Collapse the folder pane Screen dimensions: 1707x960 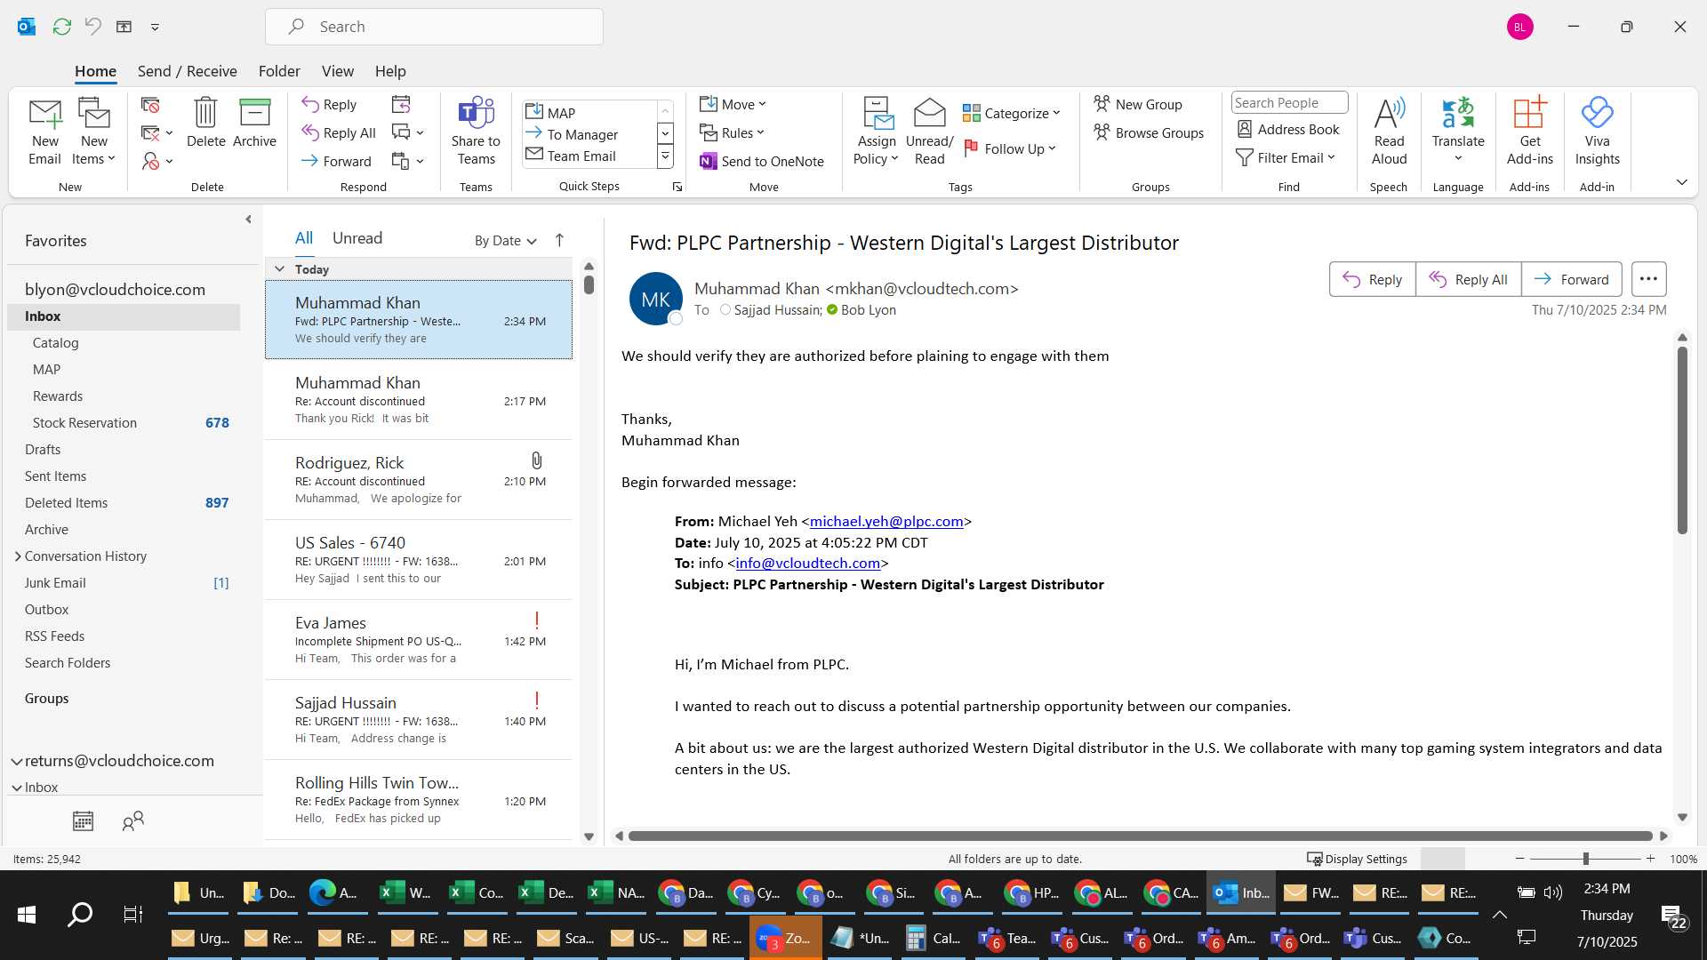click(x=248, y=220)
